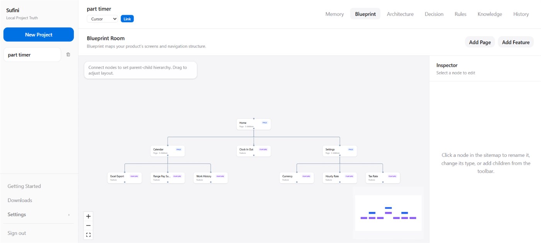This screenshot has height=243, width=541.
Task: Expand the Settings submenu in sidebar
Action: (39, 214)
